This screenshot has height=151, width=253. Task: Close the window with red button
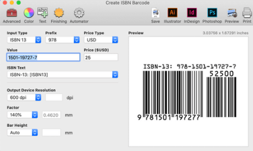pyautogui.click(x=5, y=3)
